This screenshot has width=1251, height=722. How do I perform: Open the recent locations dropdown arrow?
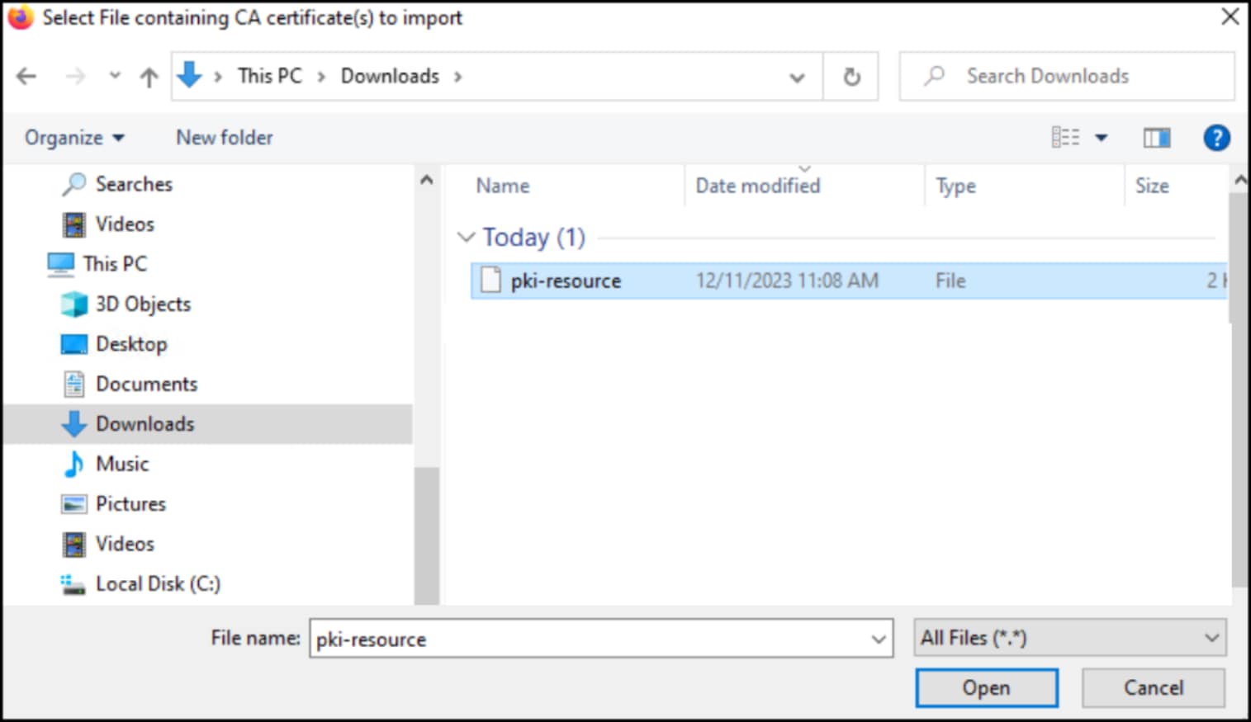[x=115, y=76]
